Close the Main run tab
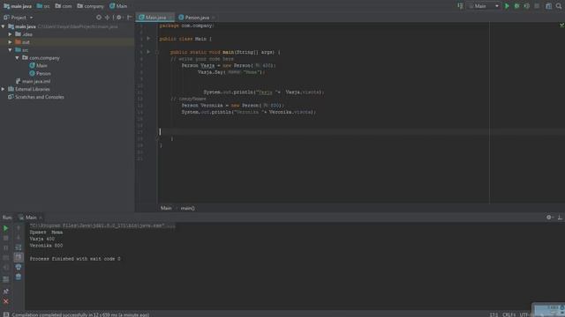This screenshot has width=565, height=317. [x=41, y=217]
